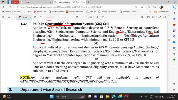Viewport: 178px width, 100px height.
Task: Open the Collections icon
Action: (x=155, y=7)
